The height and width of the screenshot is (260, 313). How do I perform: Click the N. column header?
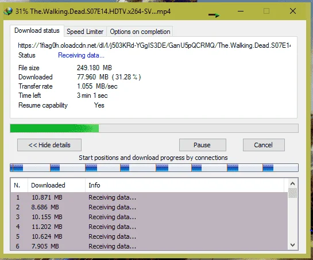(19, 185)
